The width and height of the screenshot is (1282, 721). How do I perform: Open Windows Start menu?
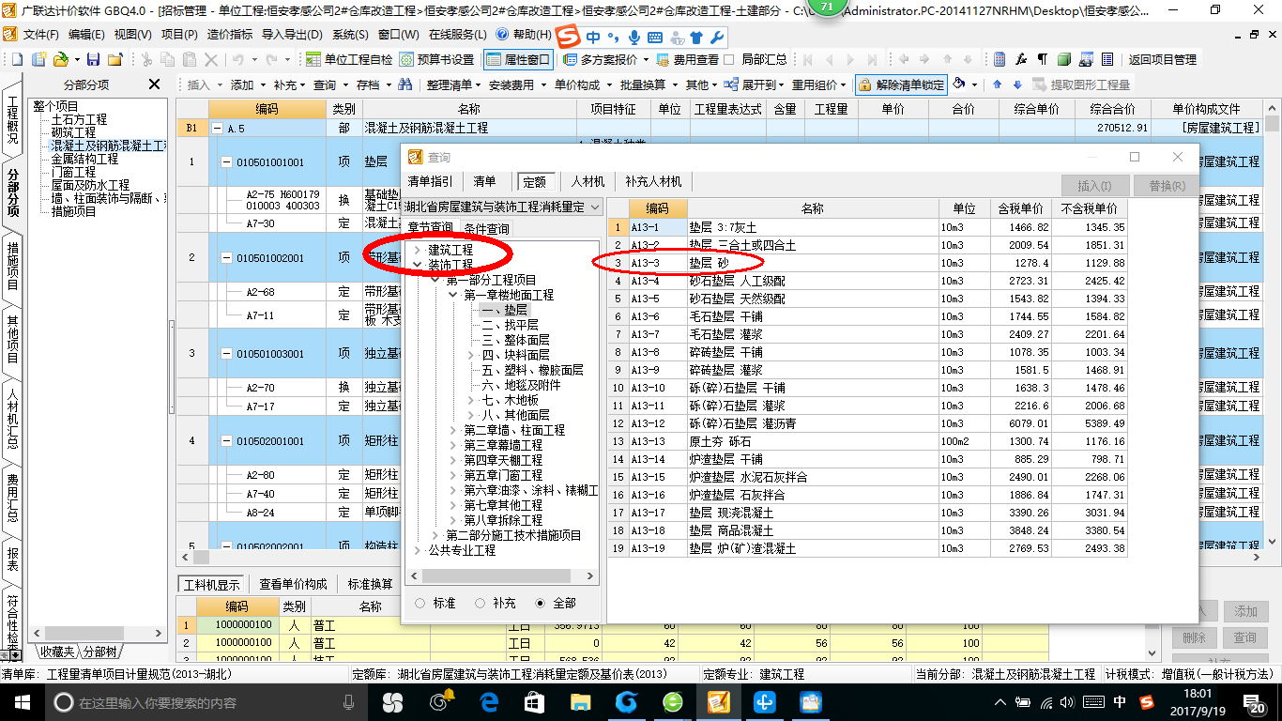pyautogui.click(x=22, y=701)
